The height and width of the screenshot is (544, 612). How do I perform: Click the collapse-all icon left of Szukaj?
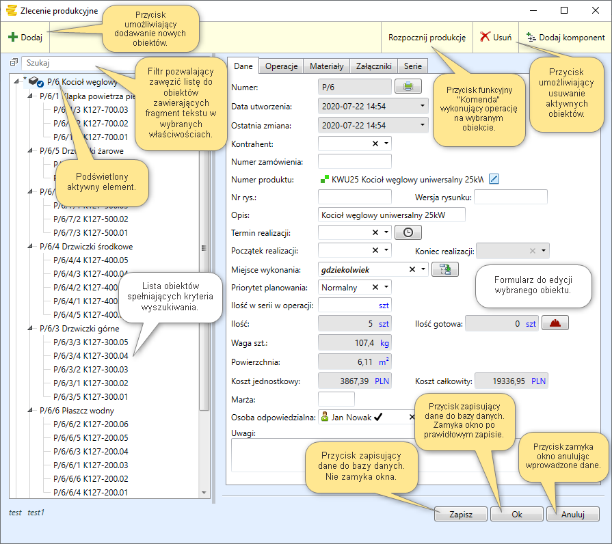point(14,63)
